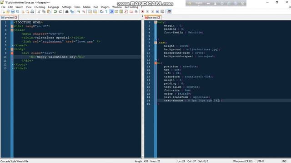Viewport: 291px width, 163px height.
Task: Open the Encoding menu
Action: tap(40, 7)
